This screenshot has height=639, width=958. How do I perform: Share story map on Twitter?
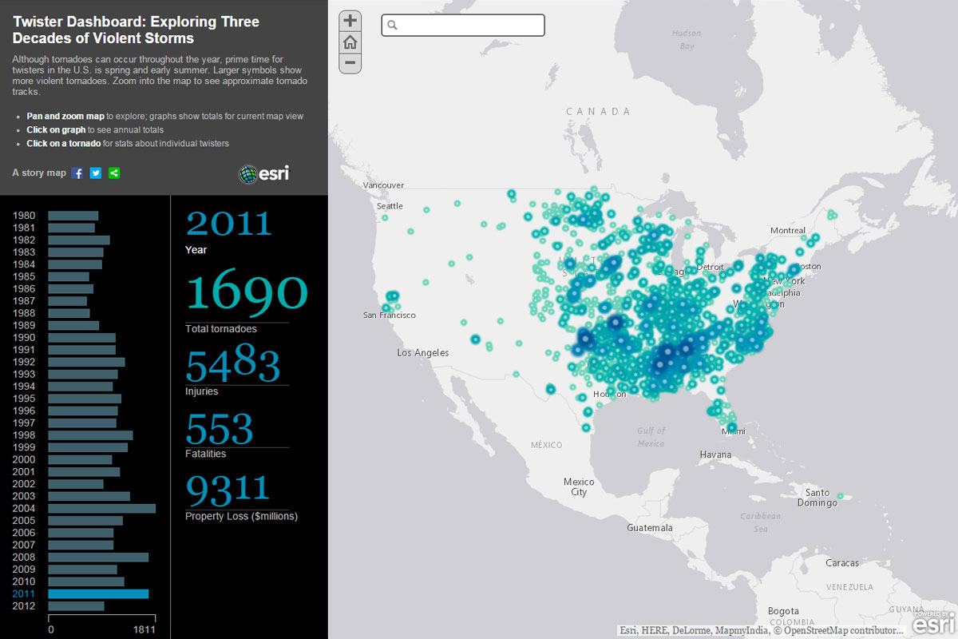[96, 173]
